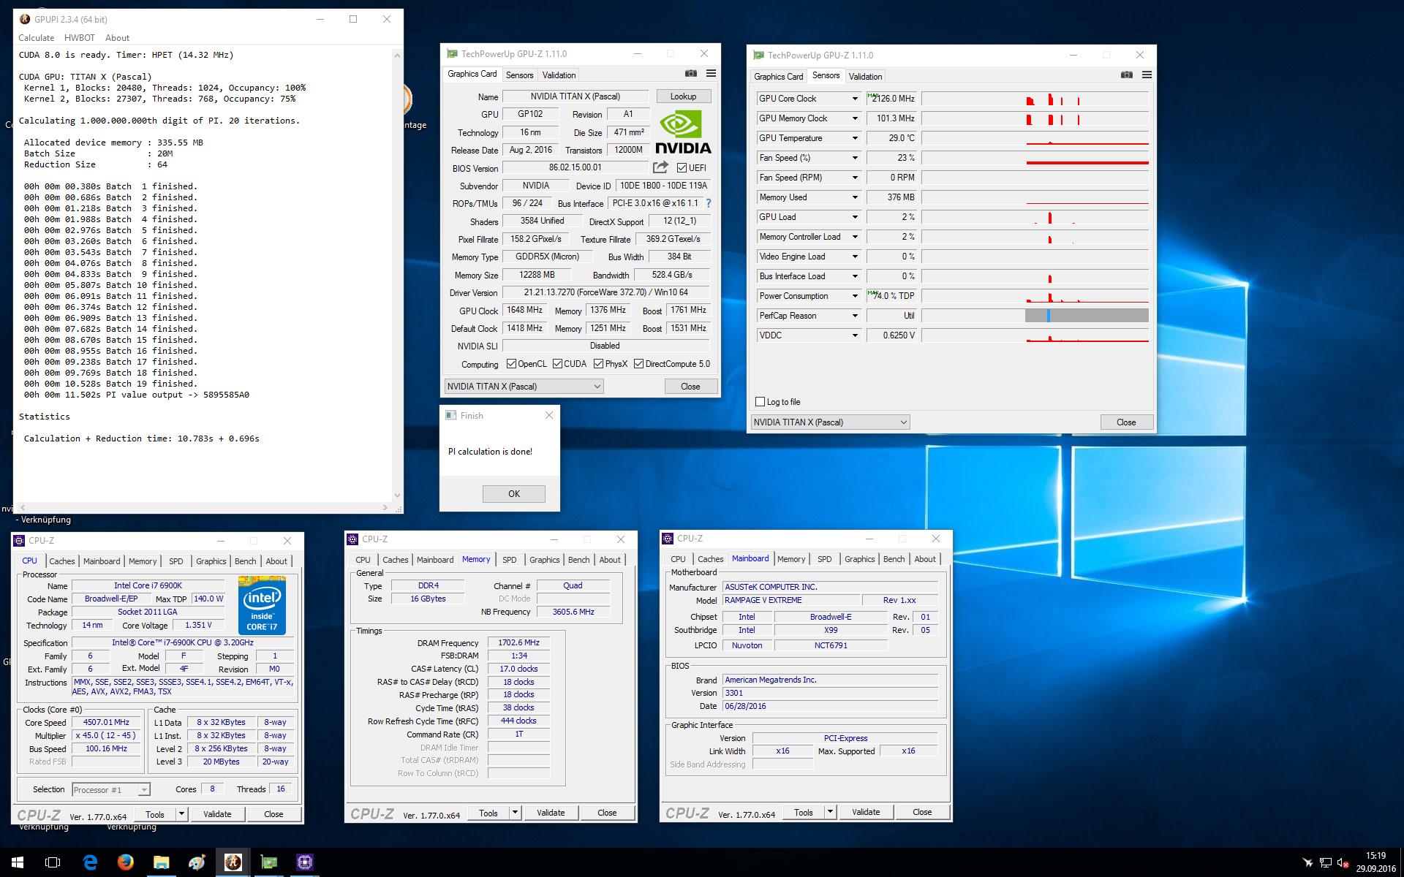Click the network icon in system tray
1404x877 pixels.
1325,863
